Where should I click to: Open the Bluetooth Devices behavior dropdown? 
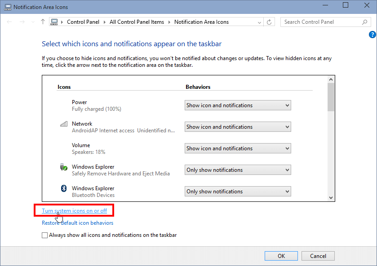point(238,192)
